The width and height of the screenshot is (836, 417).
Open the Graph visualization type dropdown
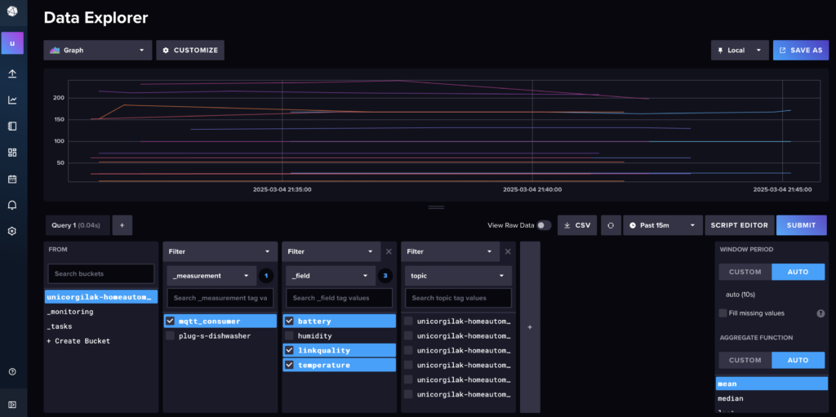click(98, 50)
